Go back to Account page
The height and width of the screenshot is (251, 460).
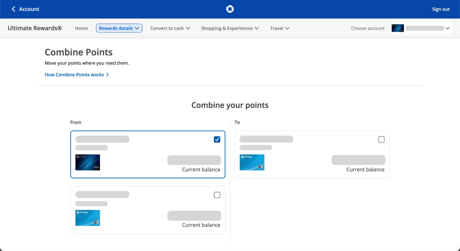29,9
